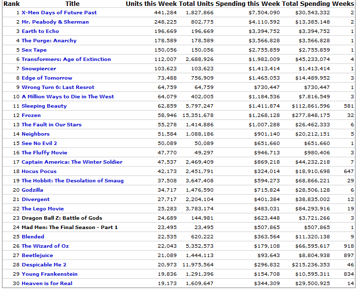Screen dimensions: 357x289
Task: Click the Title column header
Action: pyautogui.click(x=72, y=3)
